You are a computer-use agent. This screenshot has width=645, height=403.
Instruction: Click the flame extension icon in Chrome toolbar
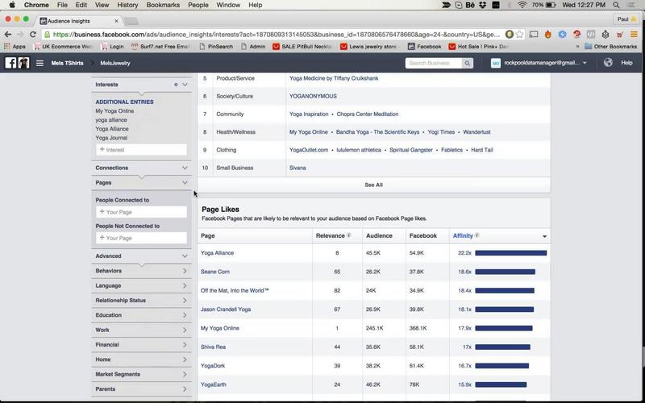548,35
